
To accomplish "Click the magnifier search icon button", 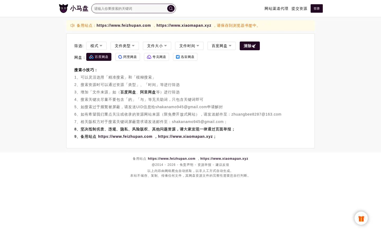I will click(171, 8).
